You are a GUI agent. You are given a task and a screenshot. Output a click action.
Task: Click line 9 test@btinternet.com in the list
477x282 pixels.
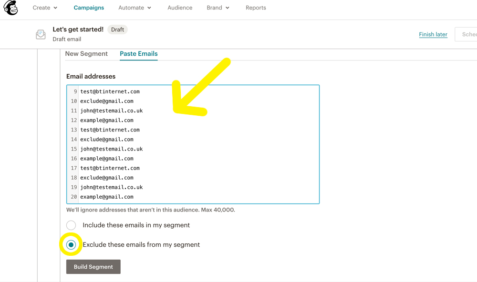click(x=110, y=91)
